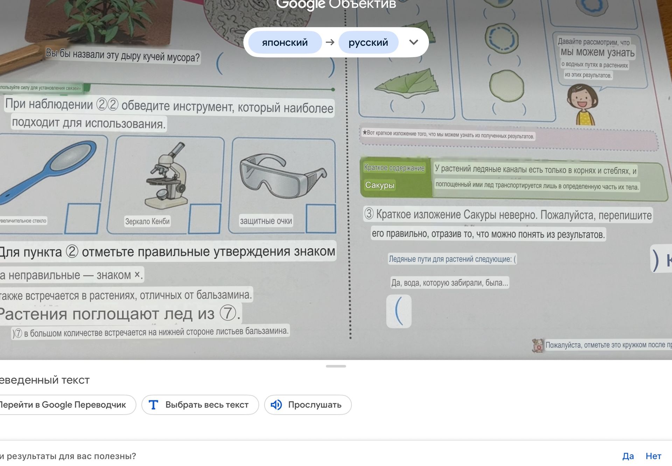This screenshot has width=672, height=466.
Task: Select the label "защитные очки"
Action: click(266, 221)
